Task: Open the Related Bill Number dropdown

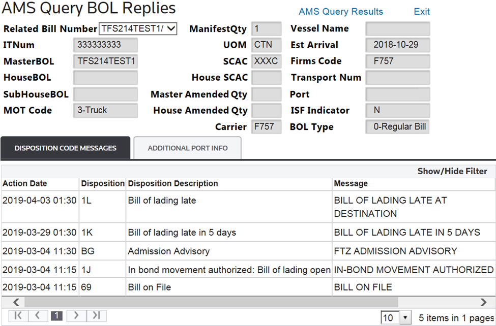Action: 138,28
